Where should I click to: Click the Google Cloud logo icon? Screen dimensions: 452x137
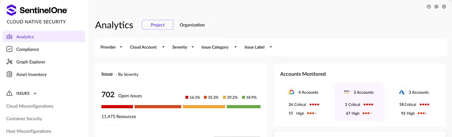click(291, 92)
